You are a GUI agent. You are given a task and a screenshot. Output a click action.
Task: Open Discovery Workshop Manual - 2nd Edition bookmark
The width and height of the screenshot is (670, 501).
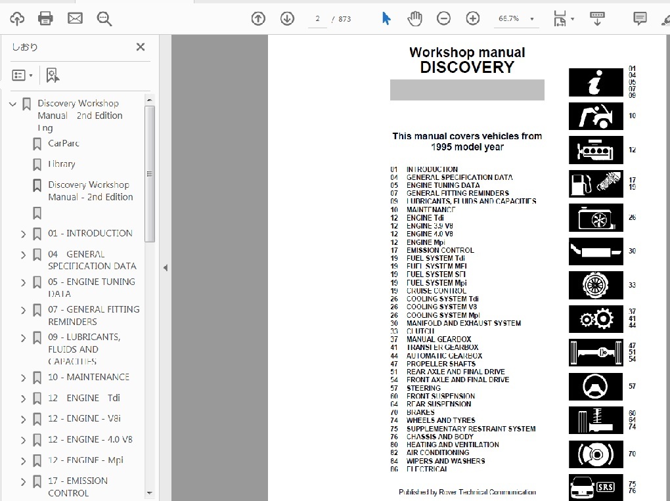click(91, 191)
